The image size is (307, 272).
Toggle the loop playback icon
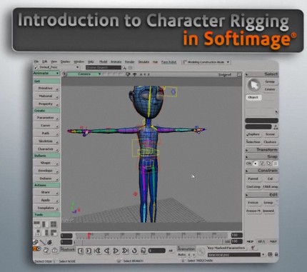click(x=134, y=251)
